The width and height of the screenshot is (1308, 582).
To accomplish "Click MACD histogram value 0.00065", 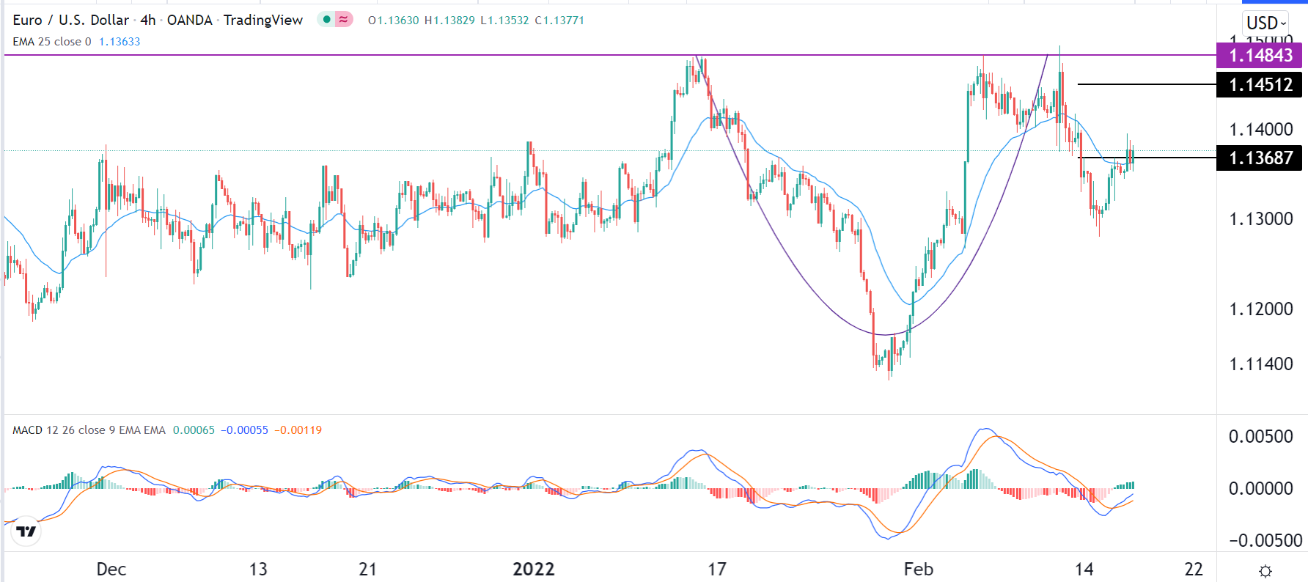I will tap(194, 430).
